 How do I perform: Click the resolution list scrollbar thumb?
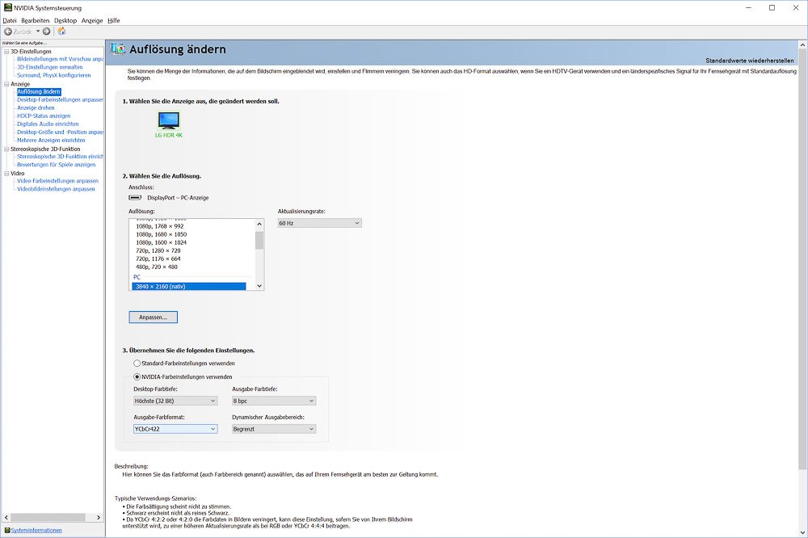(x=259, y=241)
